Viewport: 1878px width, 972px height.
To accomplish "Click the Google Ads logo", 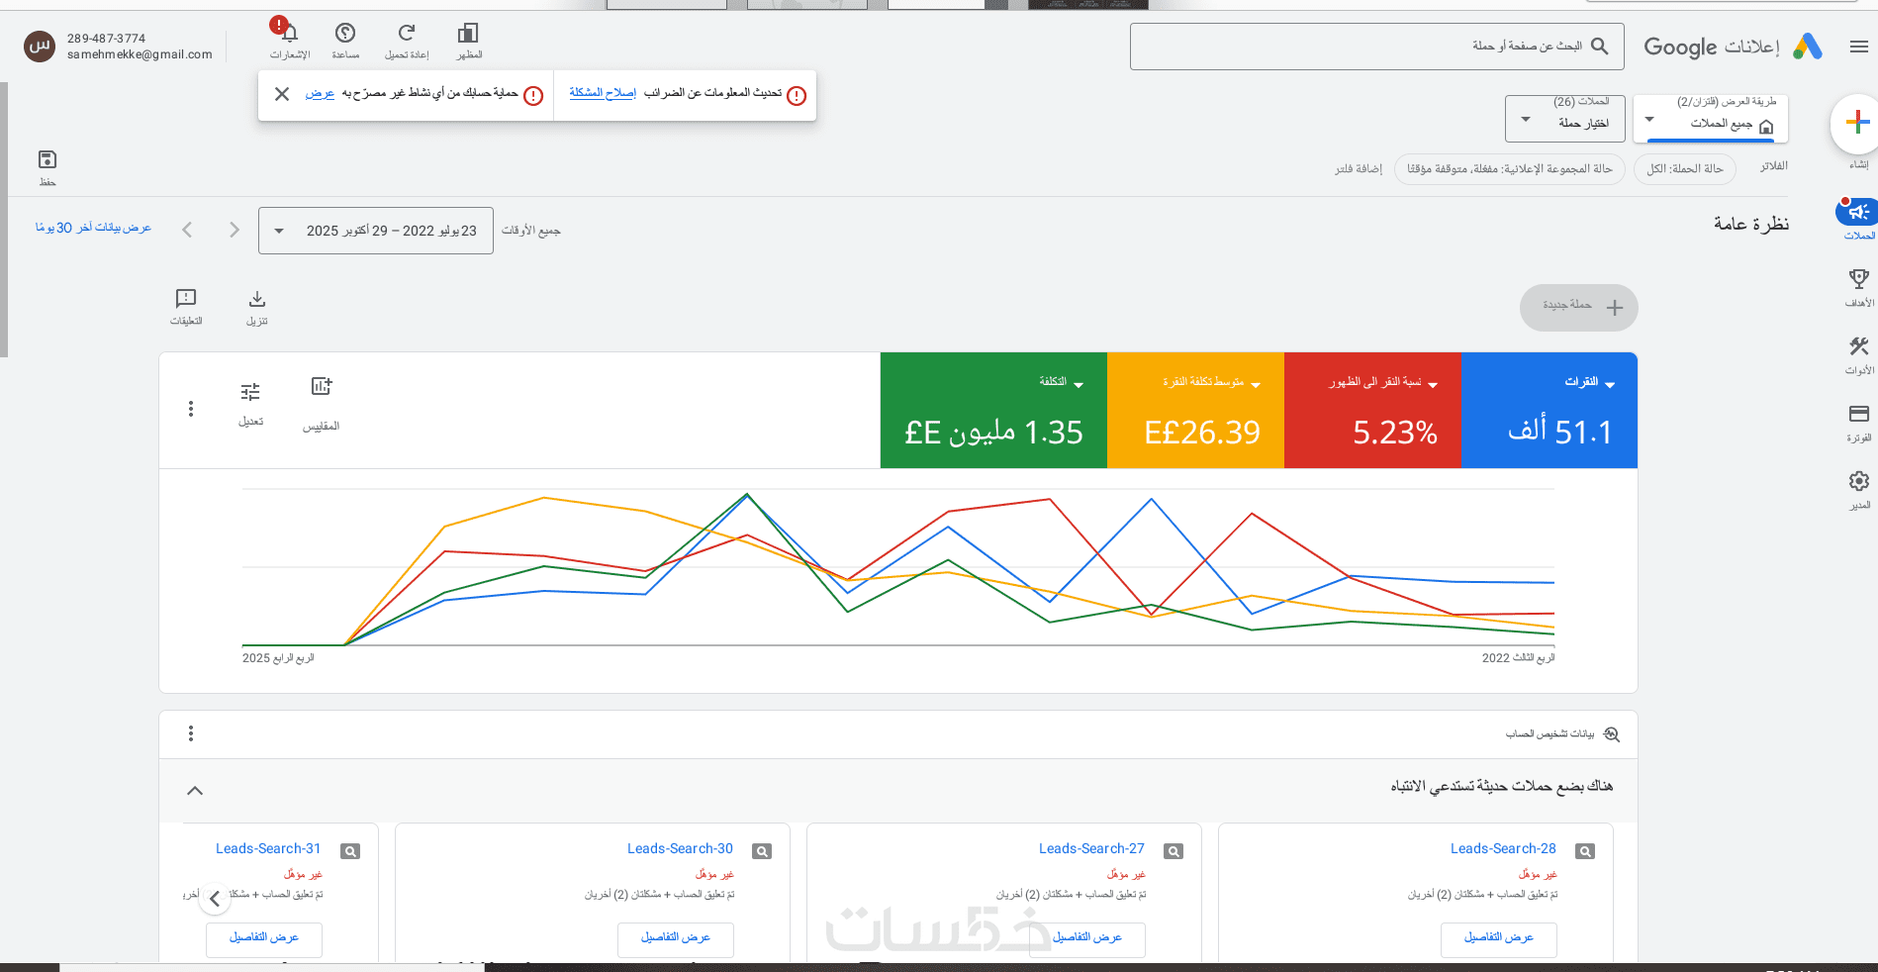I will click(x=1808, y=47).
